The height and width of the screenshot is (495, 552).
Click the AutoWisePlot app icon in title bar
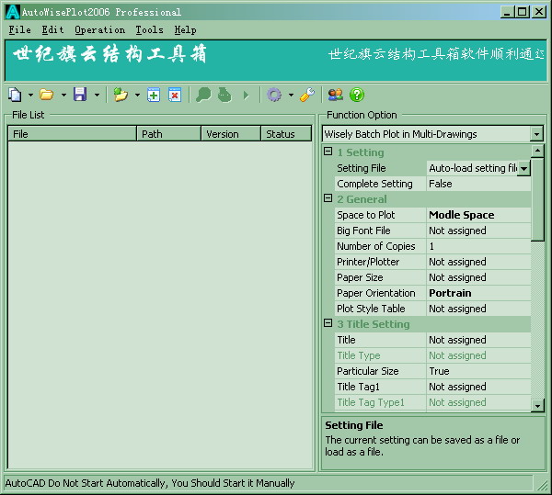(x=12, y=12)
